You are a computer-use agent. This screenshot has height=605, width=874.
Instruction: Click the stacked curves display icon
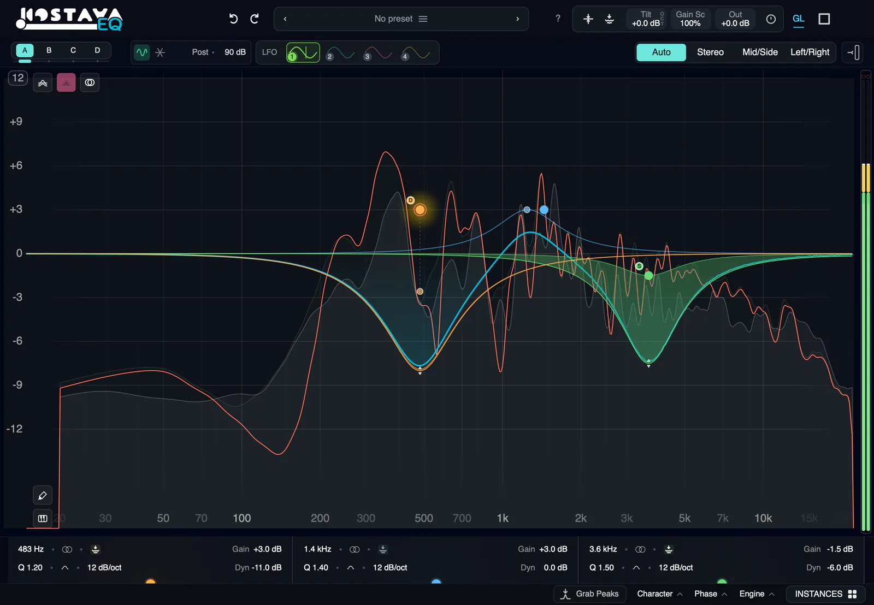(43, 83)
